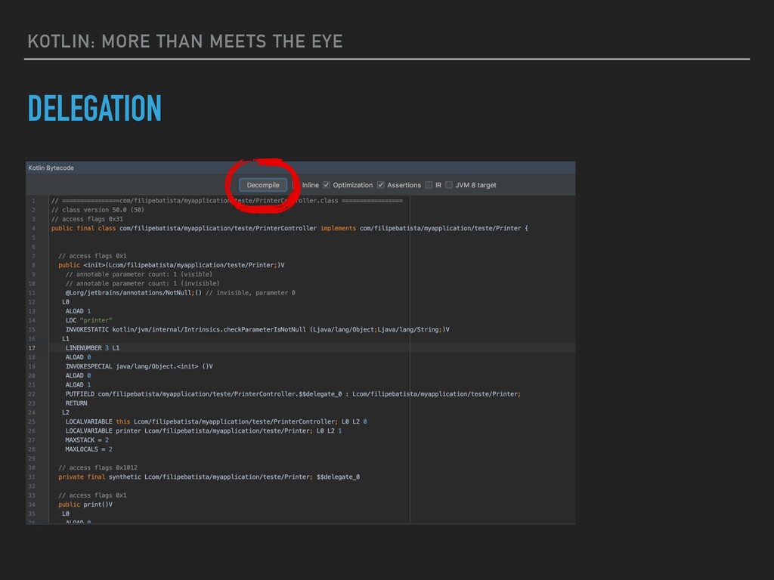Click the @Lorg/jetbrains/annotations/NotNull line

[x=180, y=292]
